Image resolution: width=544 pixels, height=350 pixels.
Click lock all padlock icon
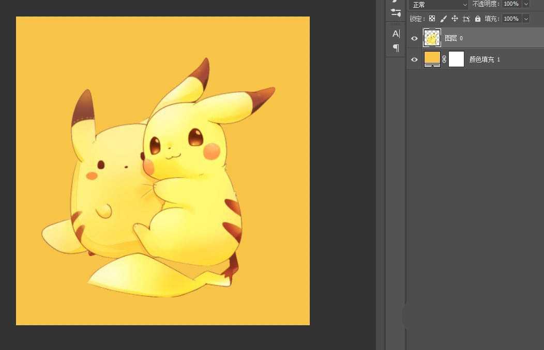477,19
